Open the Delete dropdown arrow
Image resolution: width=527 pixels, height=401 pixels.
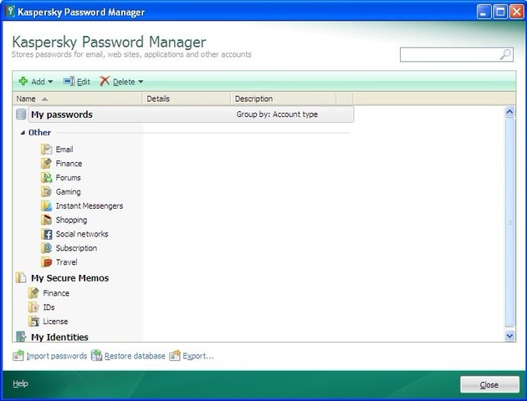click(x=141, y=82)
